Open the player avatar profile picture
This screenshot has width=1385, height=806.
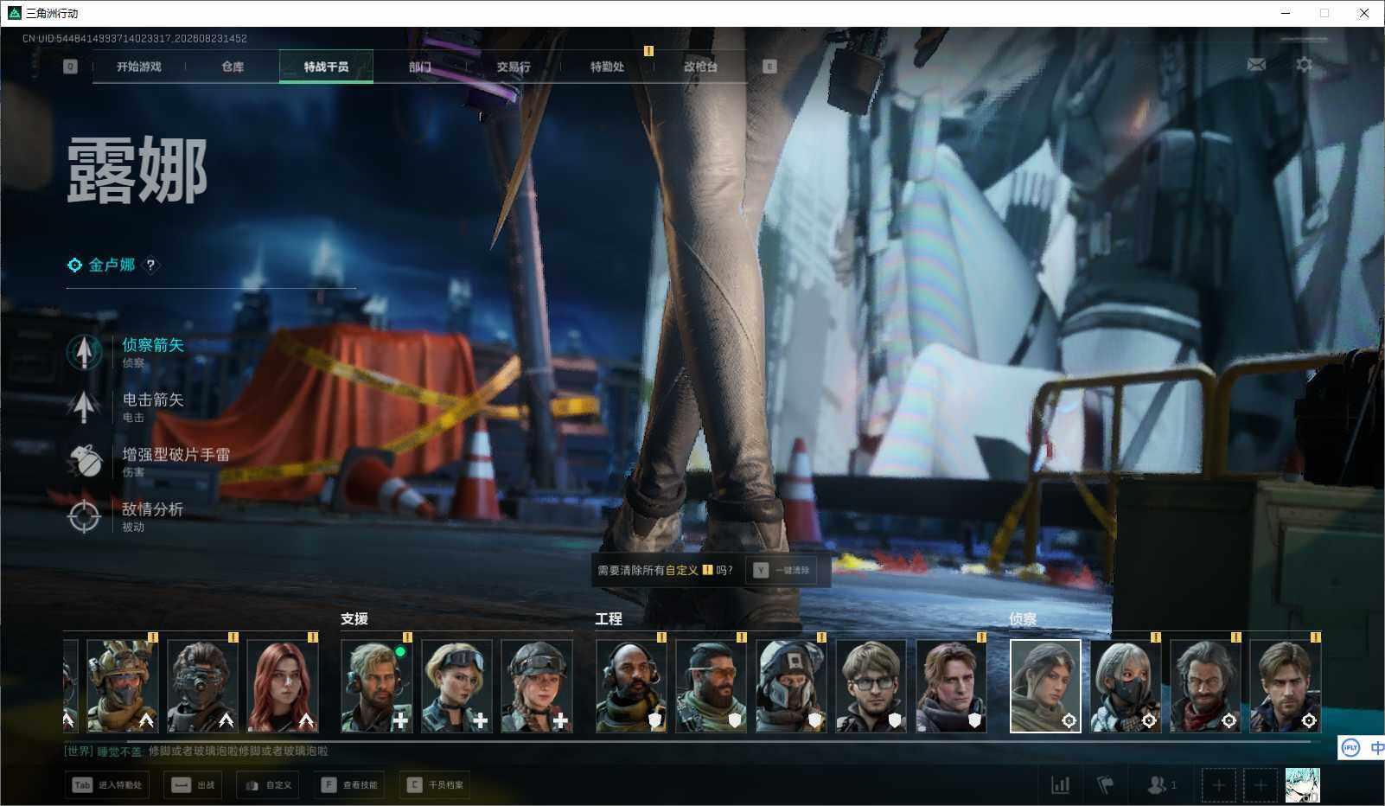[x=1303, y=785]
